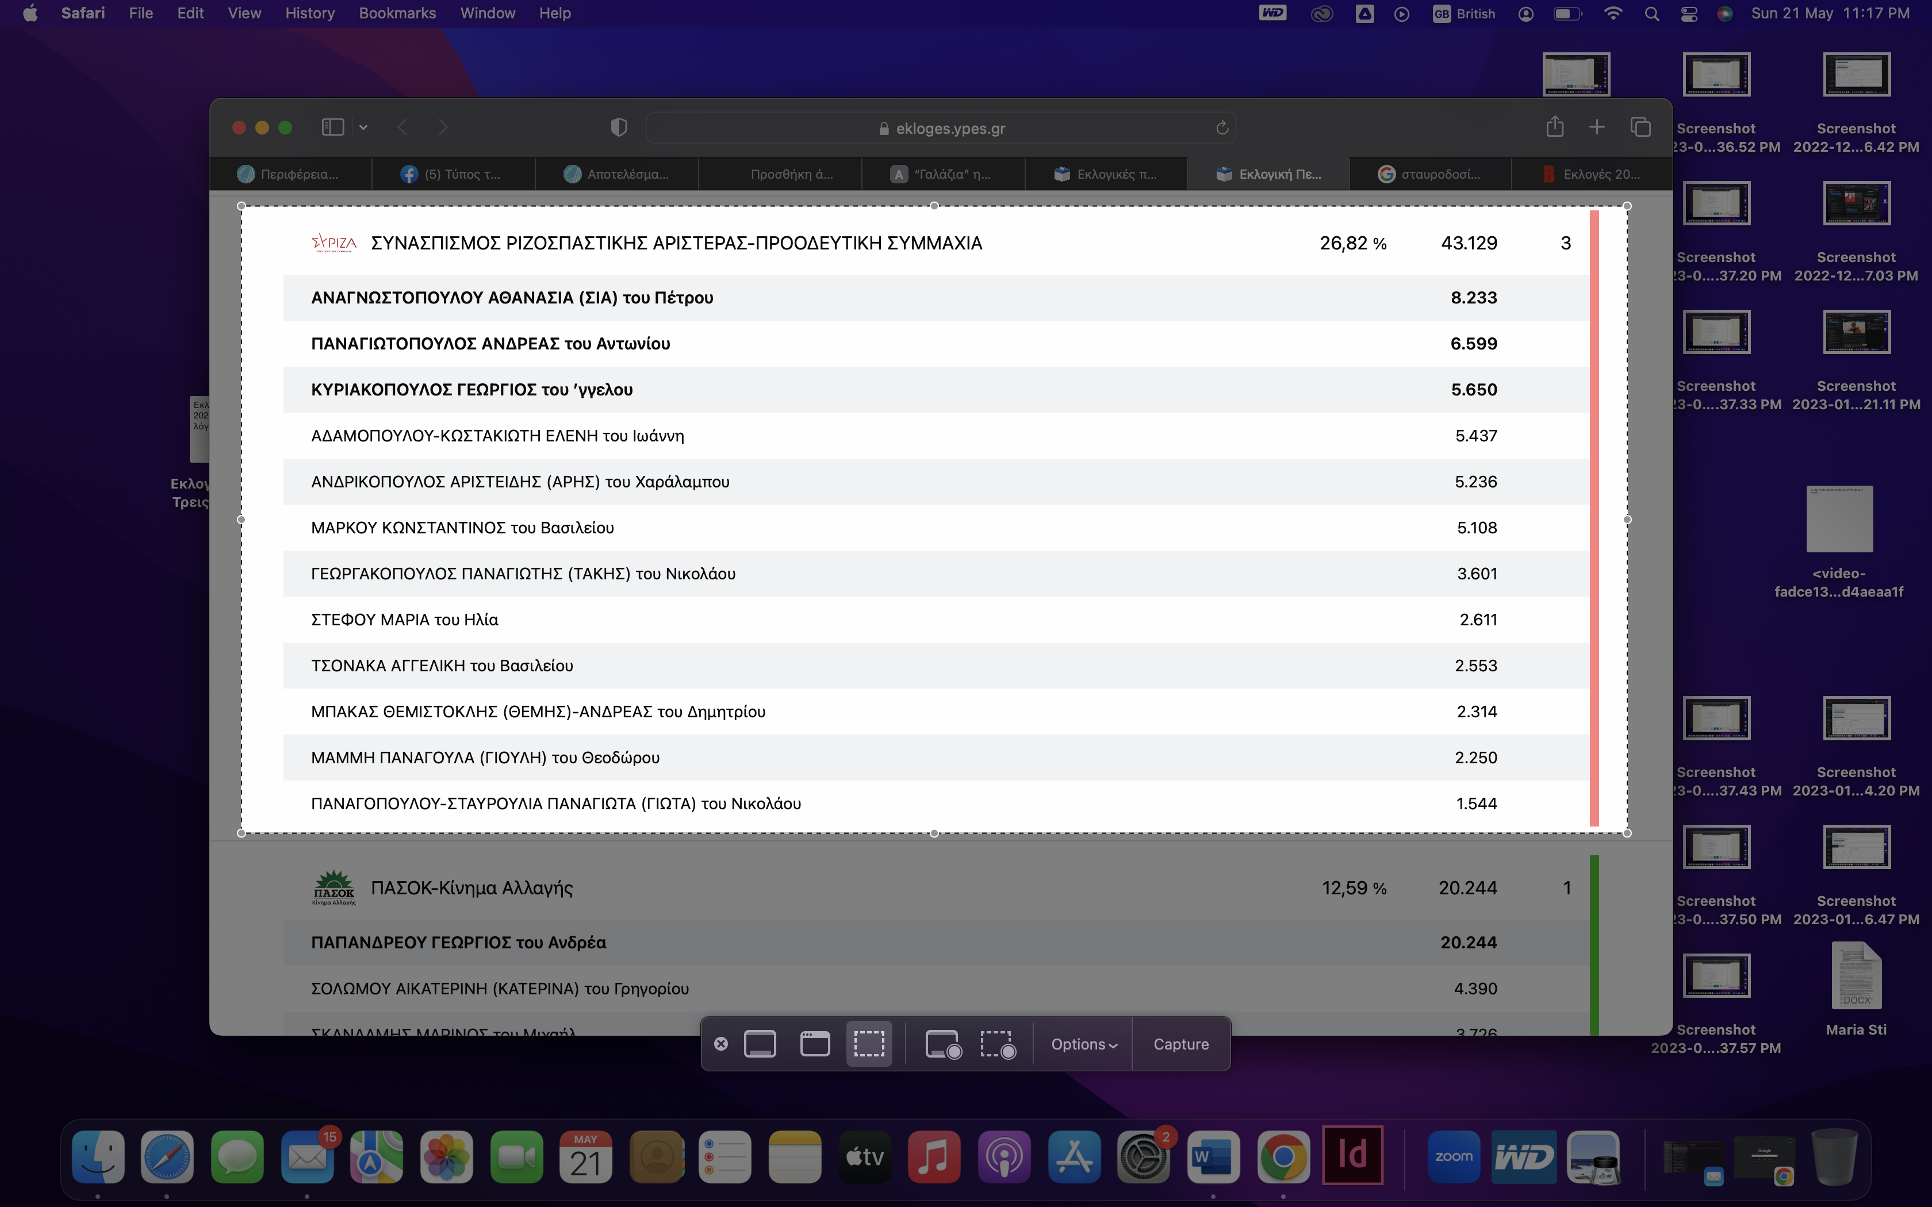Image resolution: width=1932 pixels, height=1207 pixels.
Task: Open Calendar from the Dock
Action: (x=585, y=1156)
